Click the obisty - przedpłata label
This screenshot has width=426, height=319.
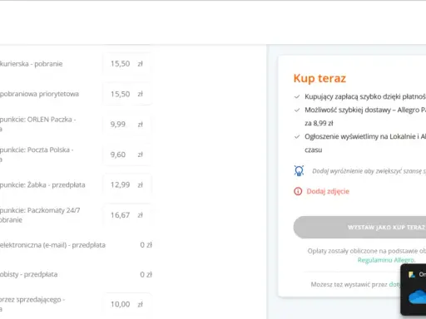tap(28, 274)
